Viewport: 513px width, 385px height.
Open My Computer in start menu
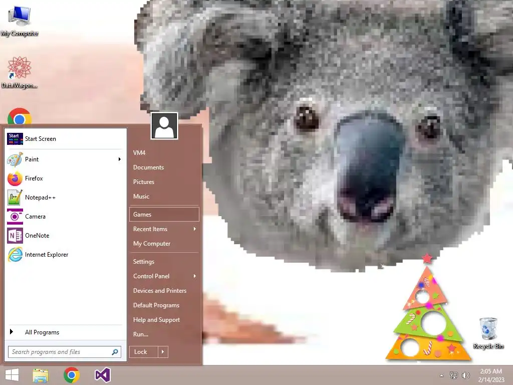152,244
